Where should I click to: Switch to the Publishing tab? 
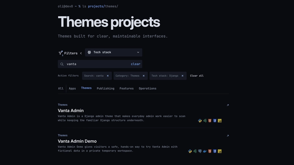click(106, 89)
